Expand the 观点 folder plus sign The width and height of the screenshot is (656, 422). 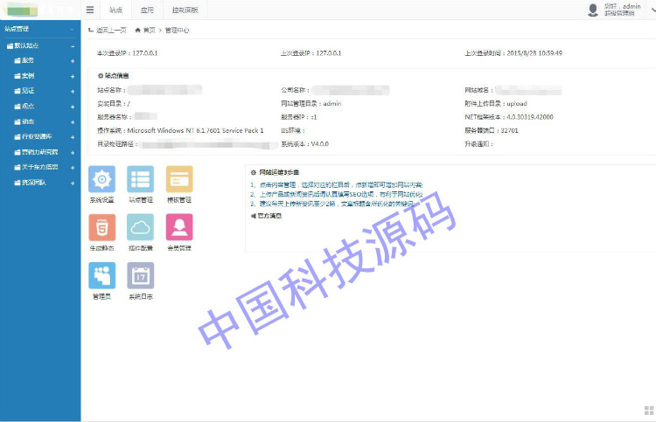click(x=73, y=107)
